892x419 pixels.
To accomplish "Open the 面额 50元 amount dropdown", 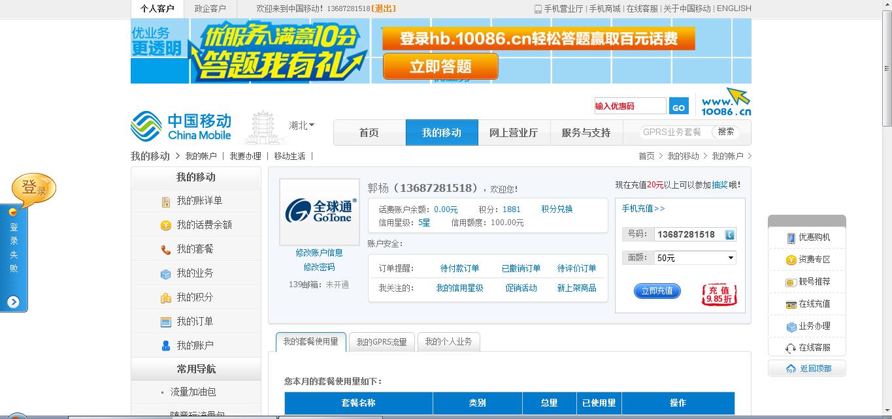I will click(695, 258).
